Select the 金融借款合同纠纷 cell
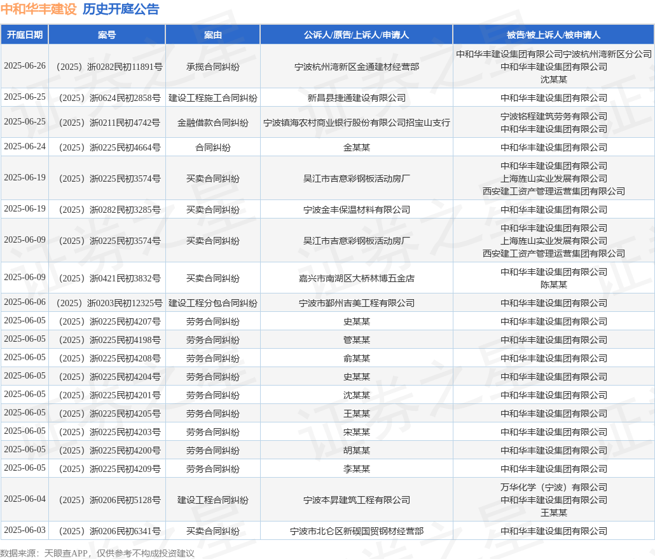The width and height of the screenshot is (655, 559). click(212, 123)
